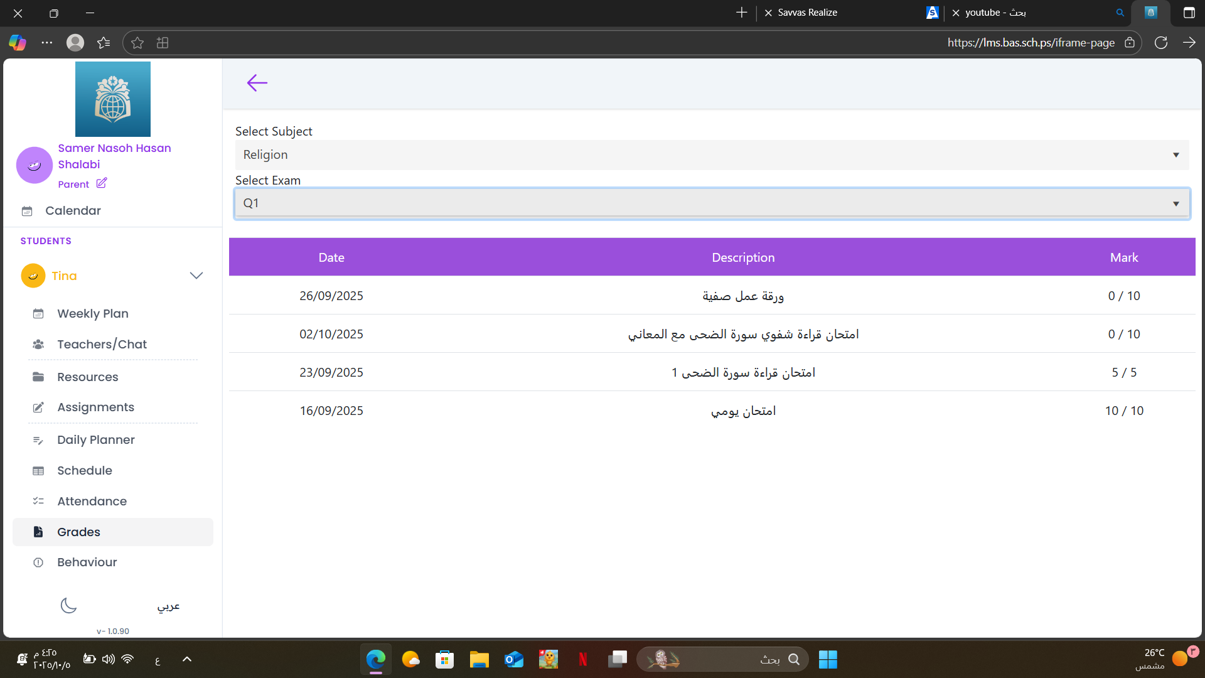Go to Teachers/Chat
The height and width of the screenshot is (678, 1205).
(102, 344)
